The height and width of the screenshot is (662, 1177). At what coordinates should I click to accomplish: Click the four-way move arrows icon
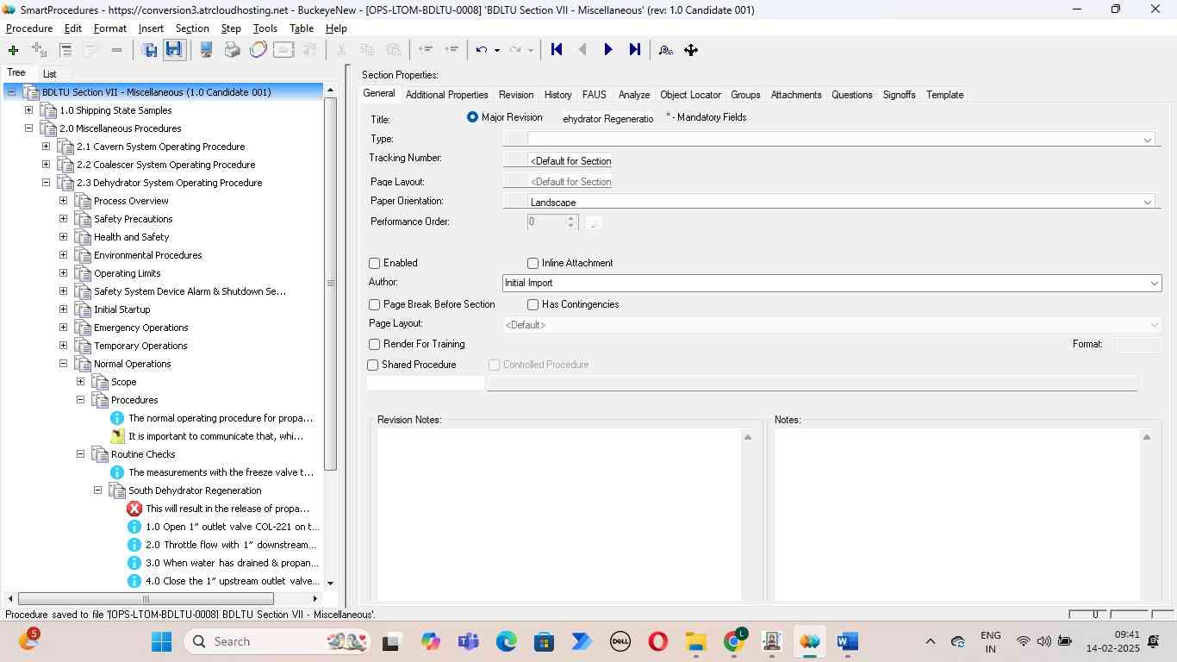pos(691,50)
